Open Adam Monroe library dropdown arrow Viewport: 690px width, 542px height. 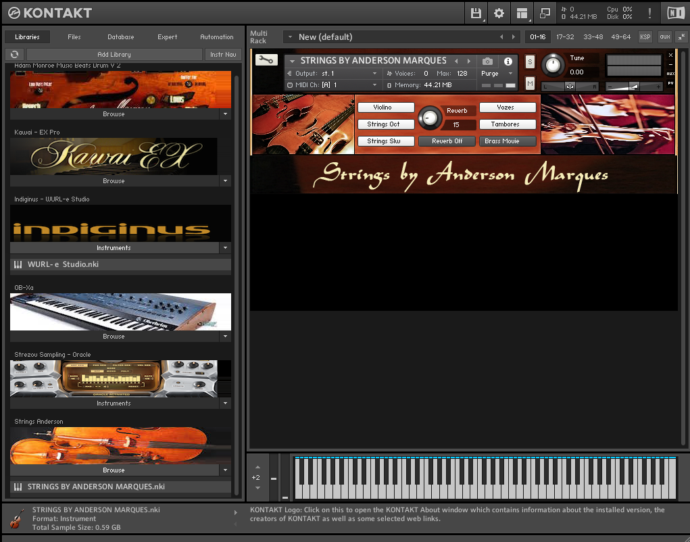pyautogui.click(x=225, y=114)
